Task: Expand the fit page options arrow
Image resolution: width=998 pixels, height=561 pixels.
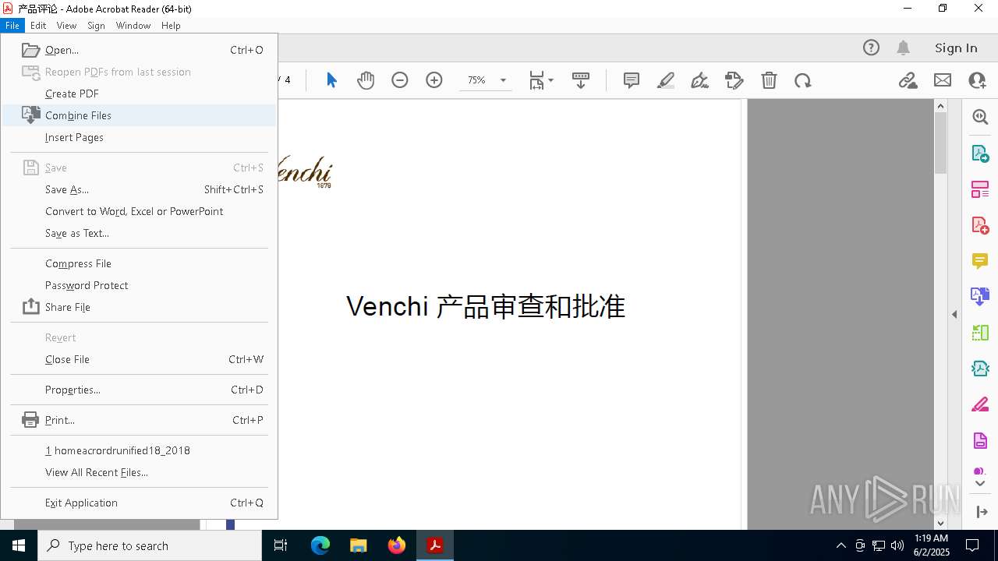Action: click(x=550, y=80)
